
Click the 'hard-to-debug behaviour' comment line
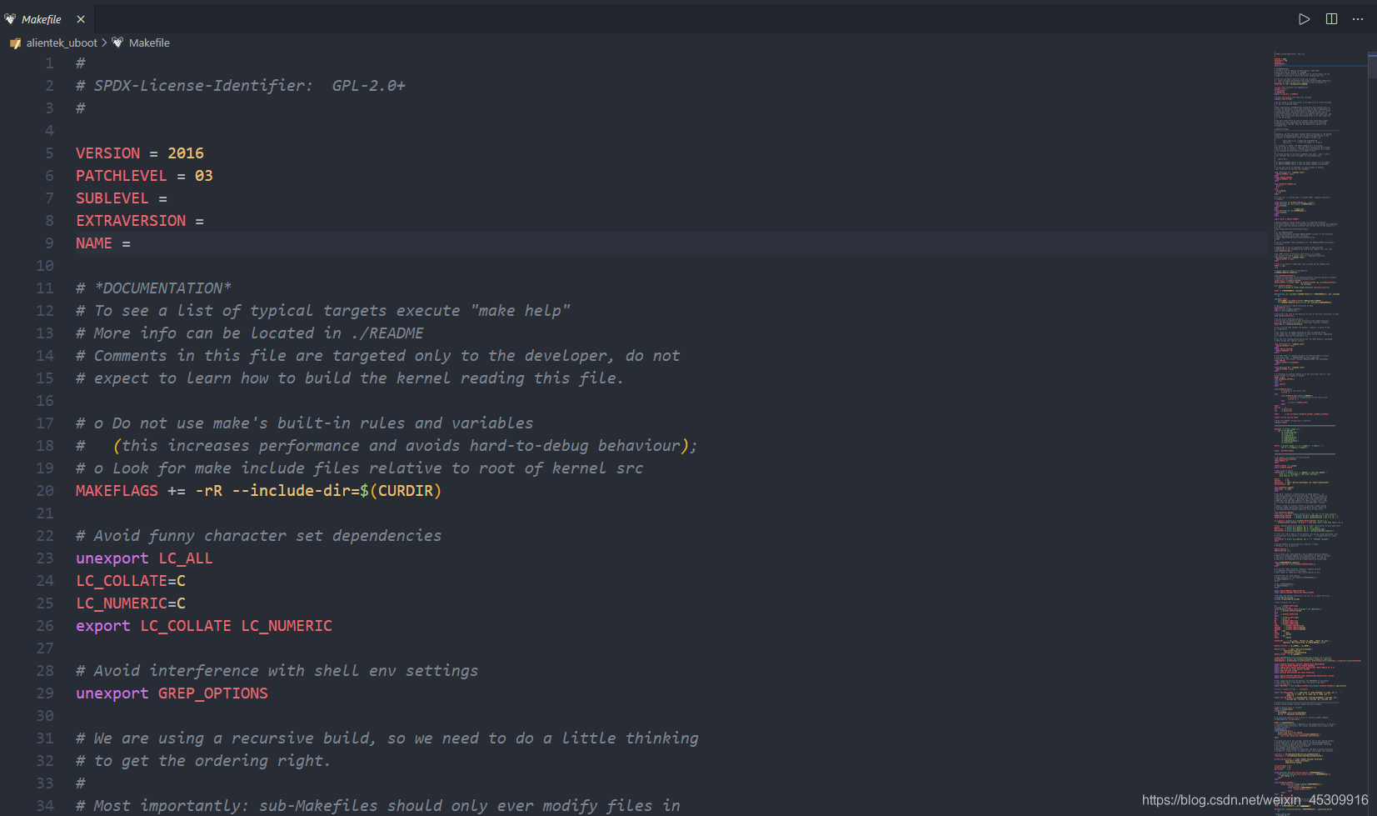(x=387, y=446)
